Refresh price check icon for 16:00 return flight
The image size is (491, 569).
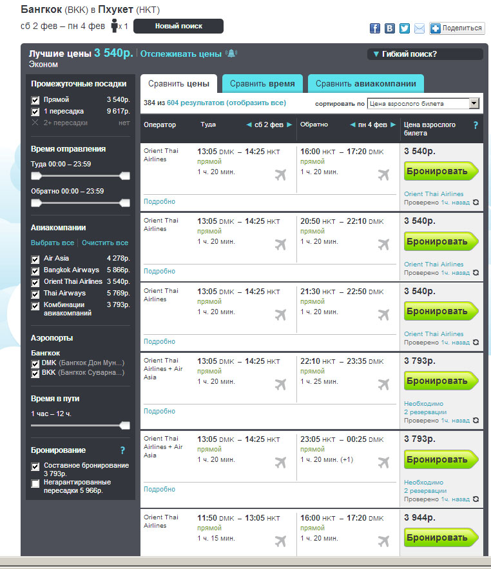pyautogui.click(x=476, y=202)
